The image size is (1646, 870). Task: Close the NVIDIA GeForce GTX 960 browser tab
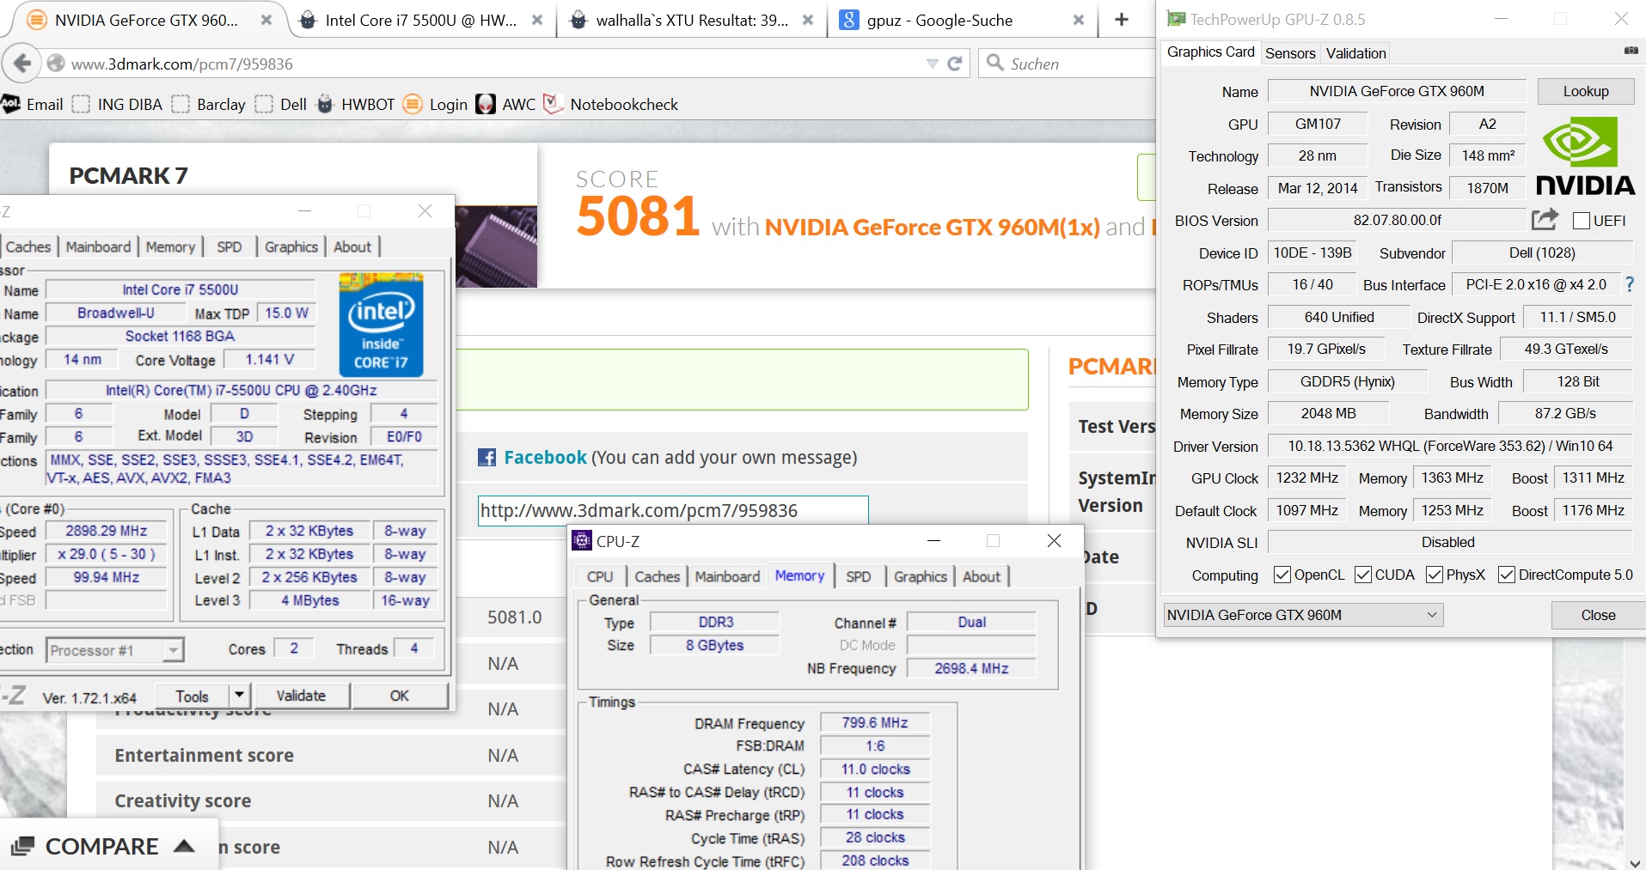click(266, 20)
